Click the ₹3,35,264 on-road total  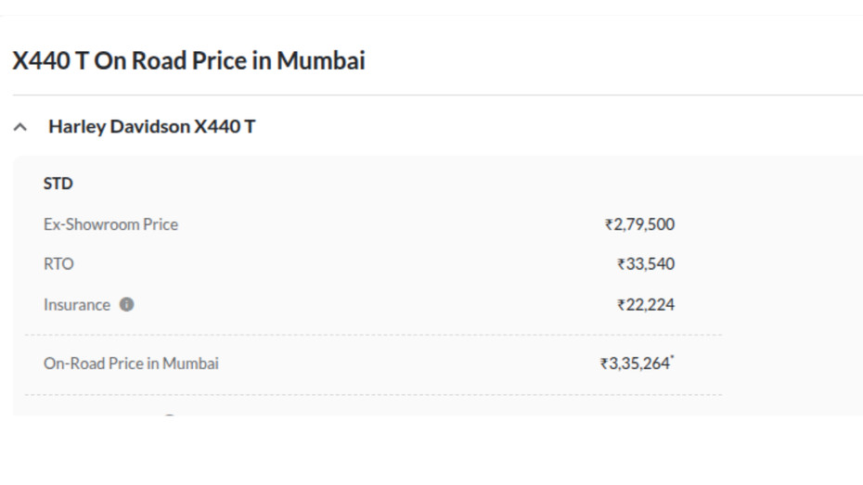tap(635, 364)
